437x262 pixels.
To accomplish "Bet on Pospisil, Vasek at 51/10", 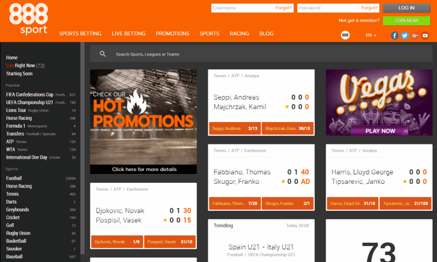I will click(x=170, y=242).
